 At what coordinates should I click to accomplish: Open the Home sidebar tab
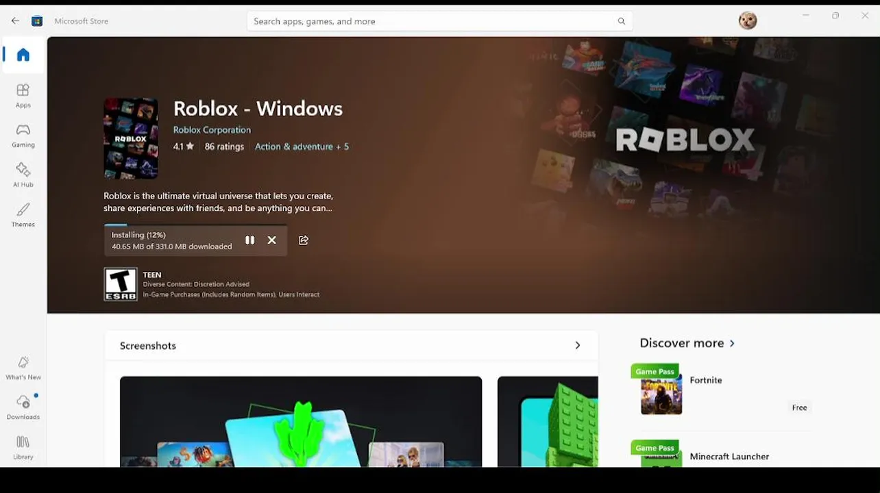(x=23, y=55)
